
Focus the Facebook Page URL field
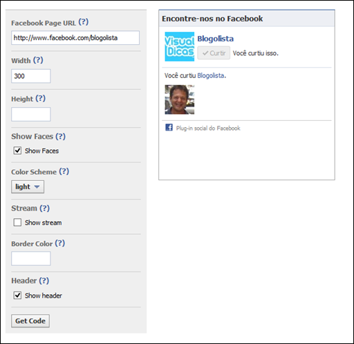click(75, 38)
